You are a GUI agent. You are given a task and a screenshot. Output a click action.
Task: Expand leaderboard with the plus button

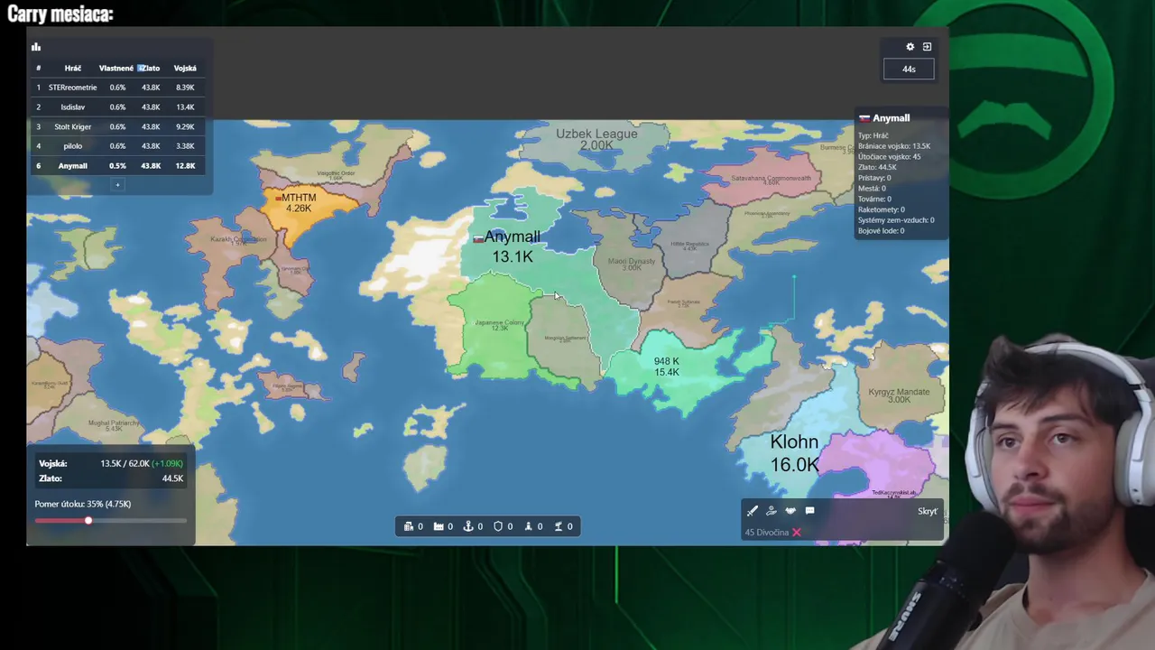(x=117, y=185)
